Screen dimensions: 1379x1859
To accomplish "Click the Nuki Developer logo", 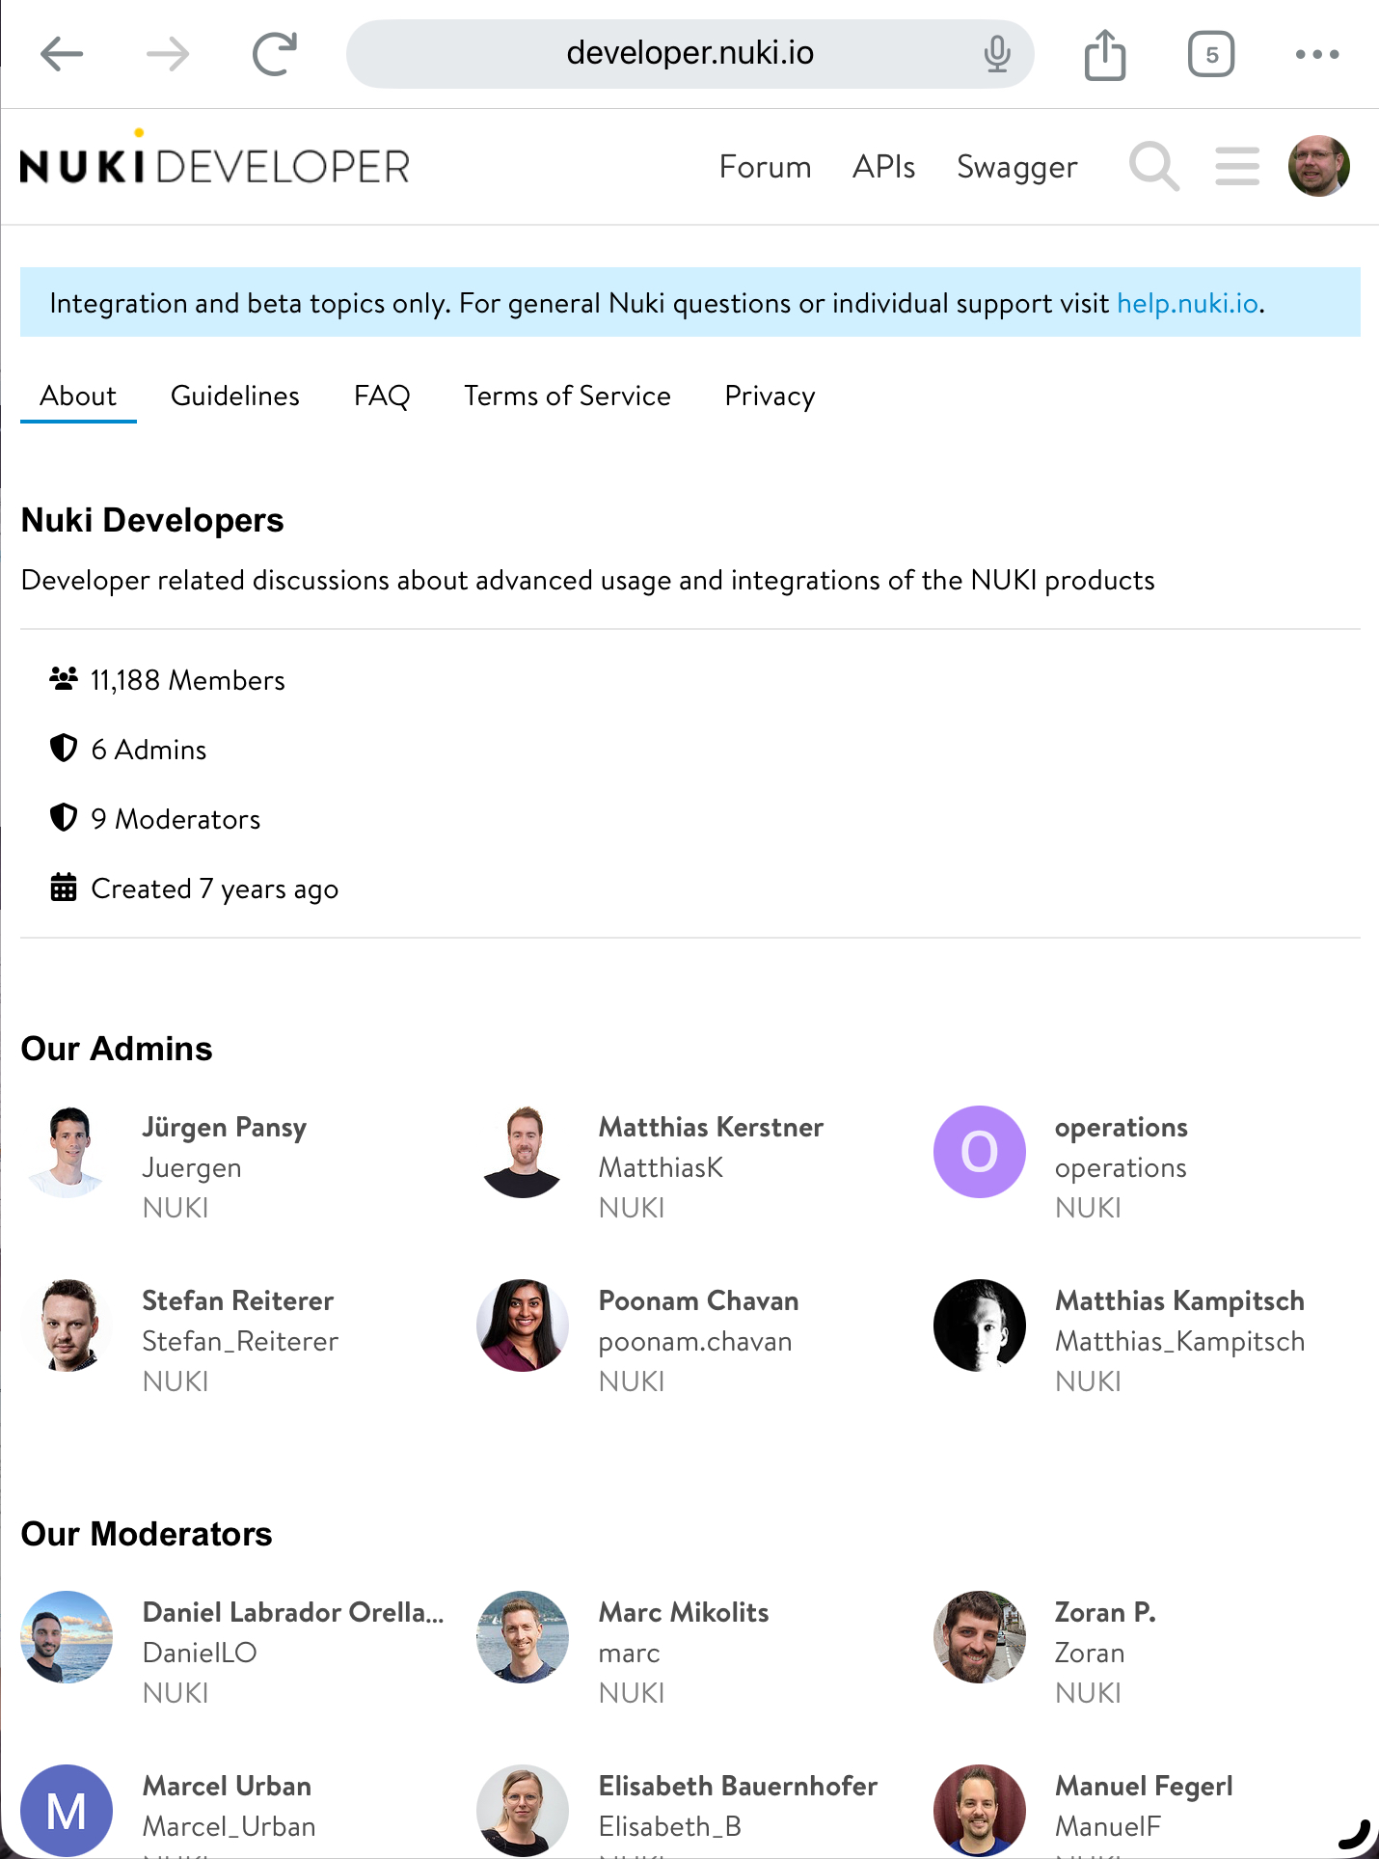I will [215, 159].
